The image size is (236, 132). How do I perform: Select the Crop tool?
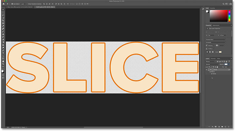coord(3,20)
